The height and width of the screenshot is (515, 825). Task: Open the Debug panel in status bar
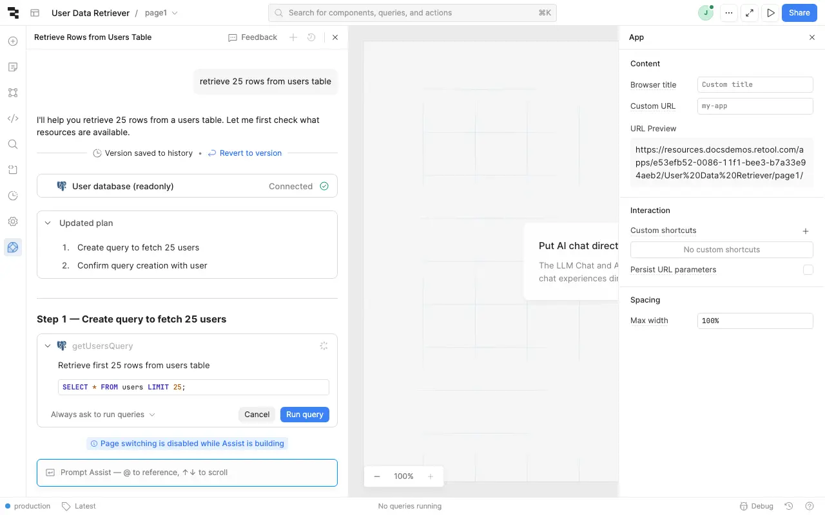pos(756,506)
